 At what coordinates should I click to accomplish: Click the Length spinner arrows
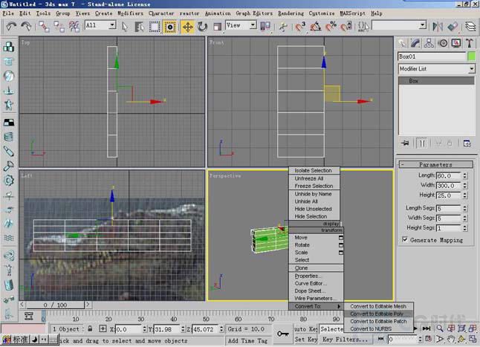[465, 175]
